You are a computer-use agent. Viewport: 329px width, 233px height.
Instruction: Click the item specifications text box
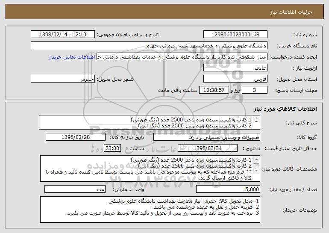(x=150, y=168)
